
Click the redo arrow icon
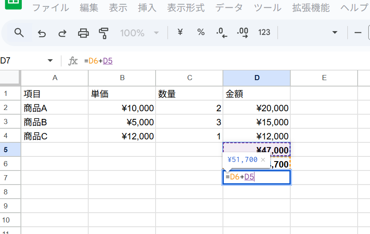pyautogui.click(x=62, y=33)
